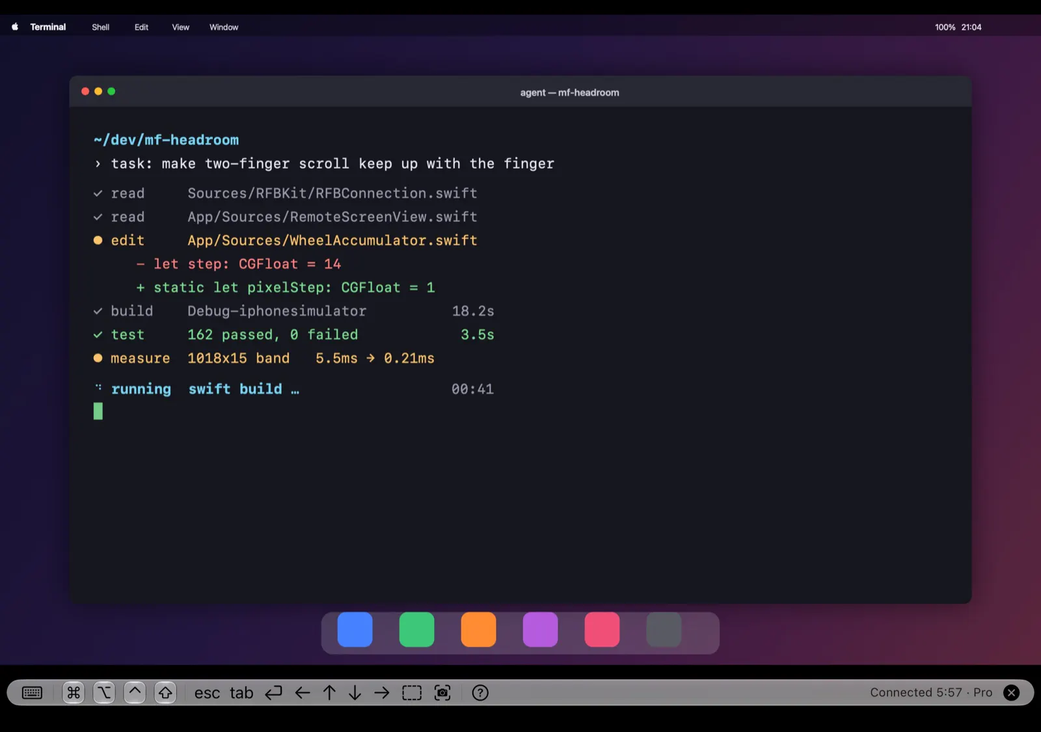This screenshot has height=732, width=1041.
Task: Activate the dashed selection rectangle tool
Action: (x=412, y=693)
